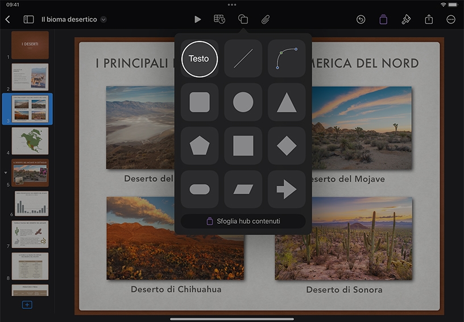The height and width of the screenshot is (322, 464).
Task: Select the Death Valley salt flat photo
Action: 140,128
